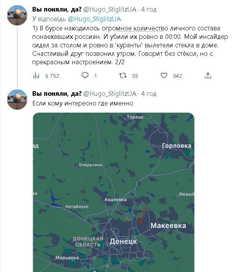The image size is (235, 272).
Task: Open the tweet 'Если кому интересно где именно'
Action: coord(82,103)
